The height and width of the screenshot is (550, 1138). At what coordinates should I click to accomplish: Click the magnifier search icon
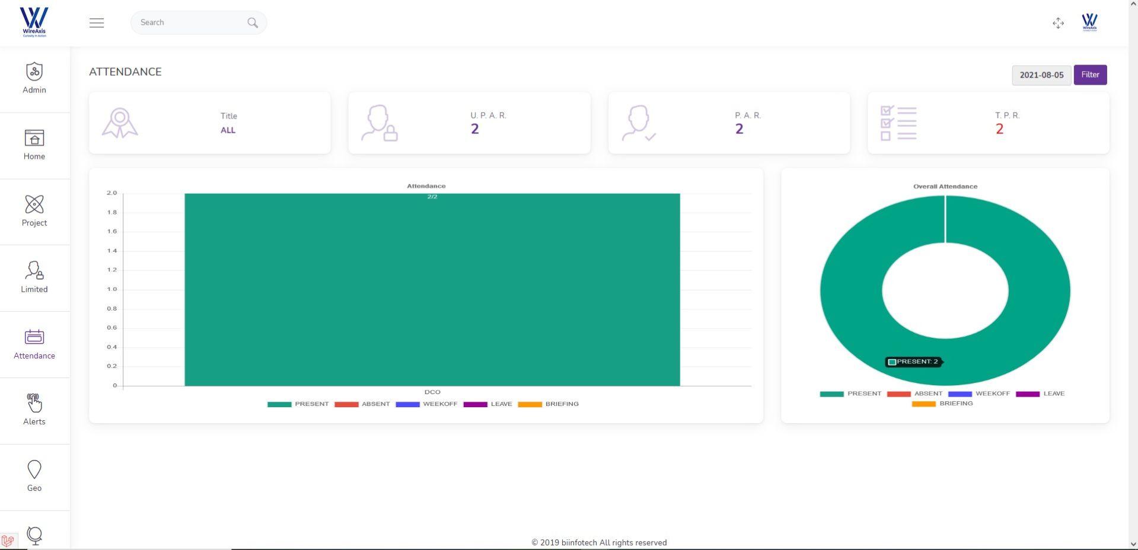click(253, 23)
